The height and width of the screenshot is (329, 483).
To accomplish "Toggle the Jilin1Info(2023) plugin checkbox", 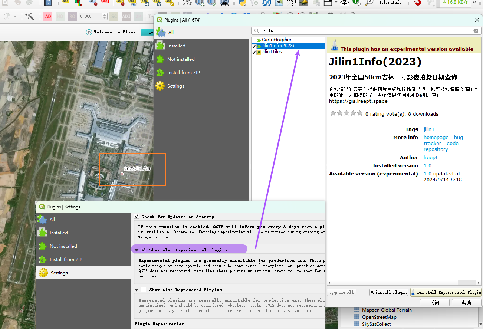I will [254, 46].
